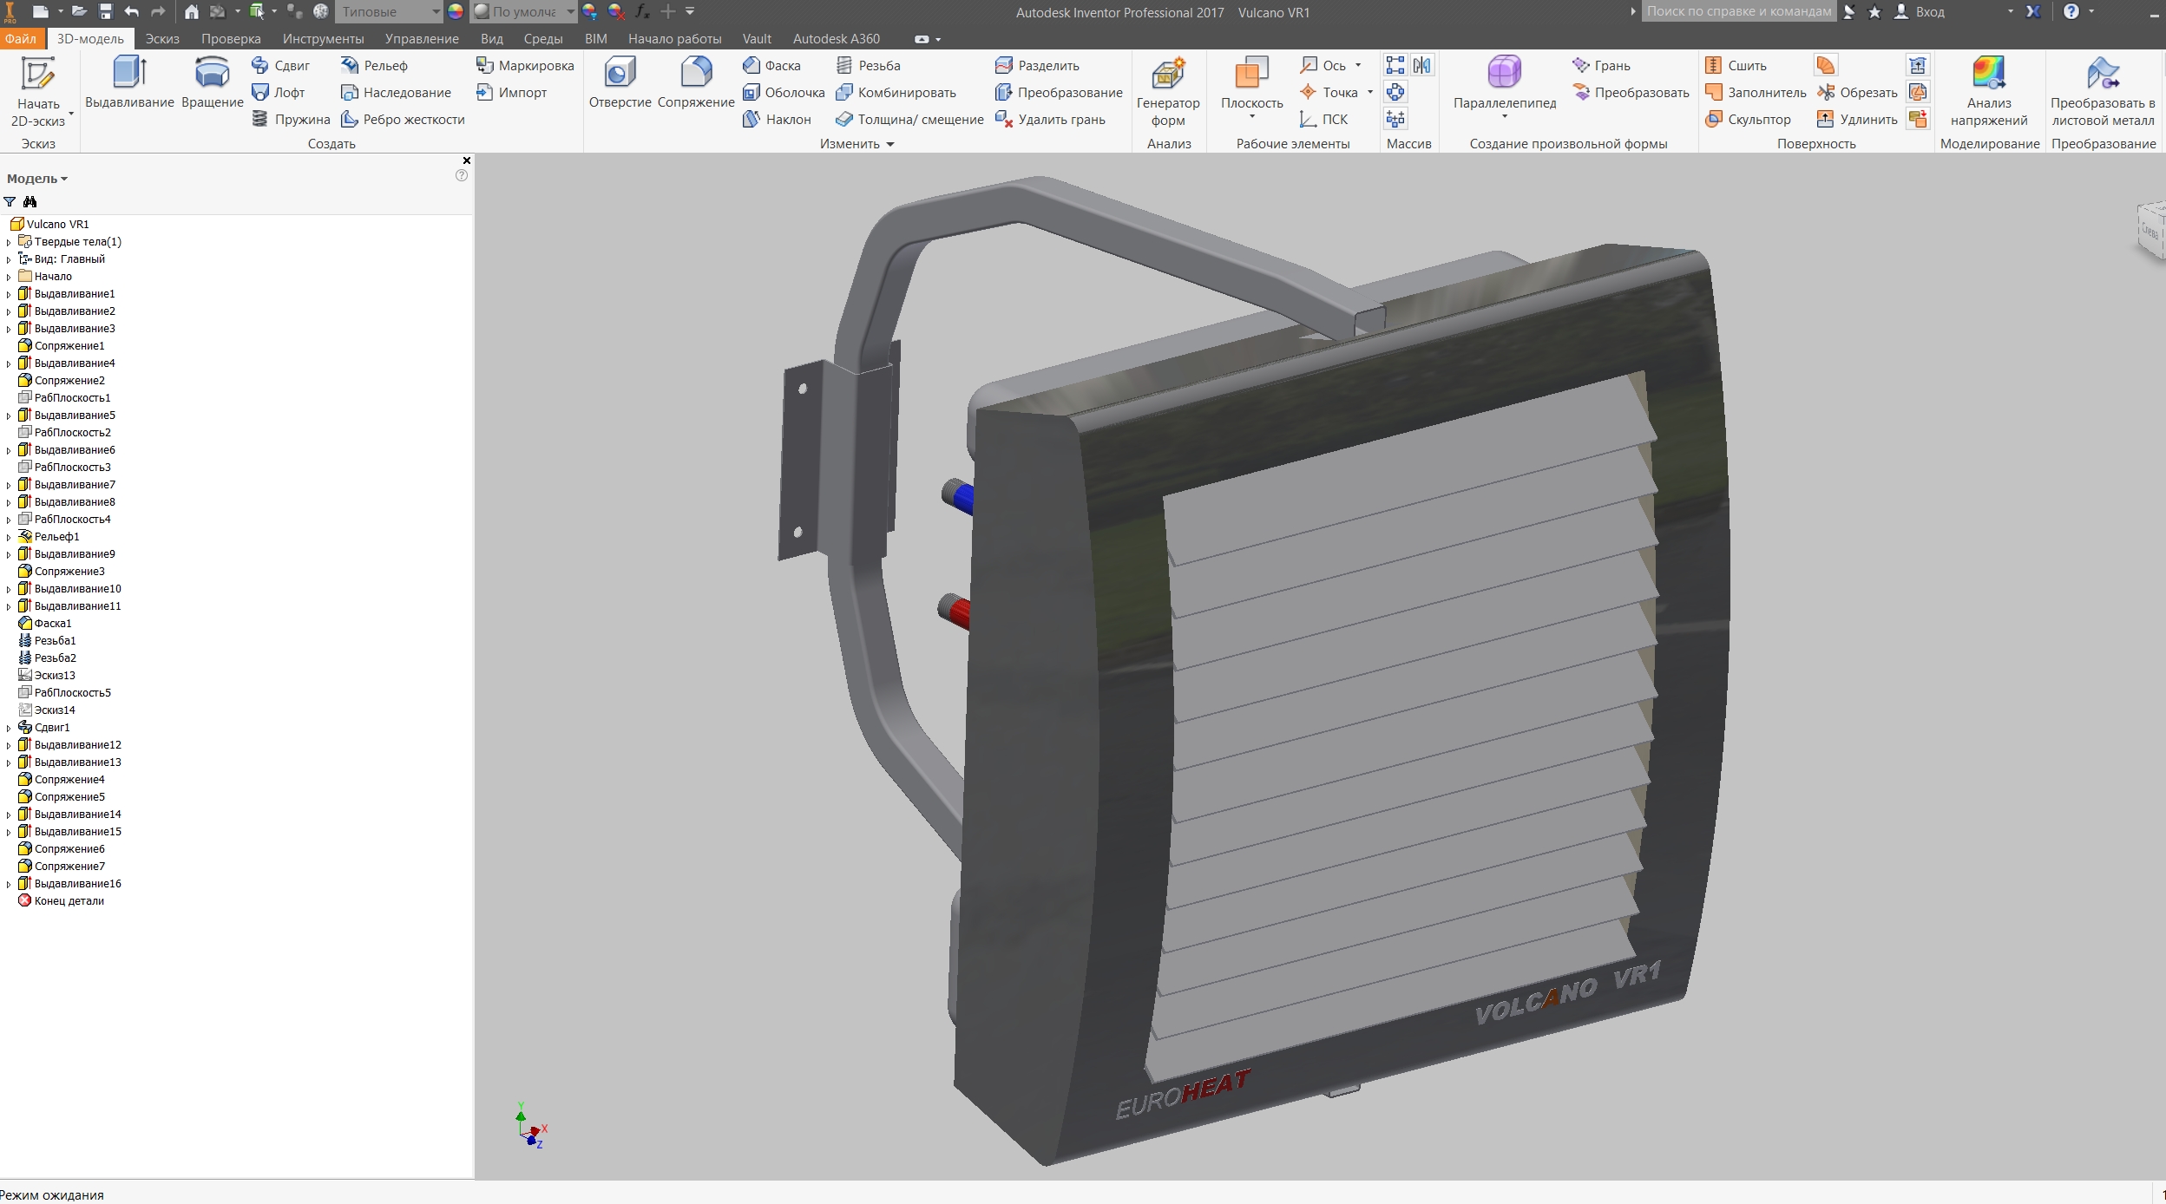Click the Вход sign-in button

(1920, 12)
